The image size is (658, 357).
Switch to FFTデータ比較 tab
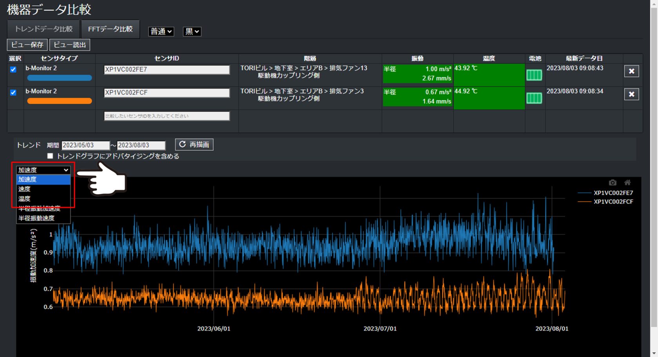(110, 29)
